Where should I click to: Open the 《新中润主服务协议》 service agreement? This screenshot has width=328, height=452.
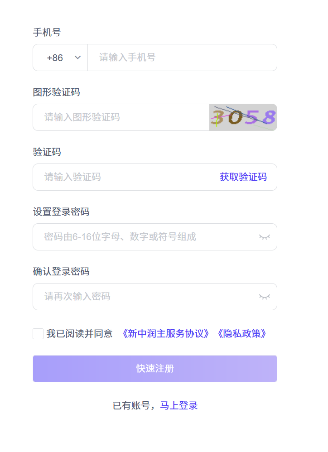click(166, 334)
